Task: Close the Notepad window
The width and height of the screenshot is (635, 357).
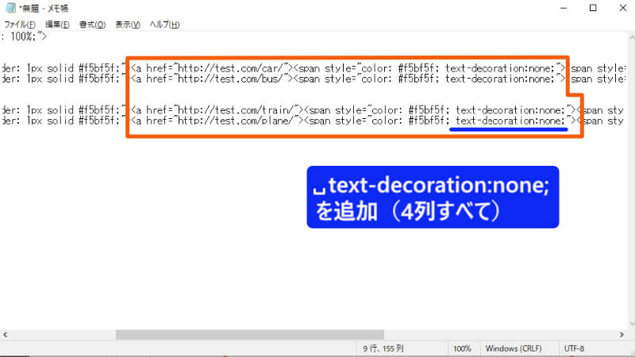Action: coord(623,8)
